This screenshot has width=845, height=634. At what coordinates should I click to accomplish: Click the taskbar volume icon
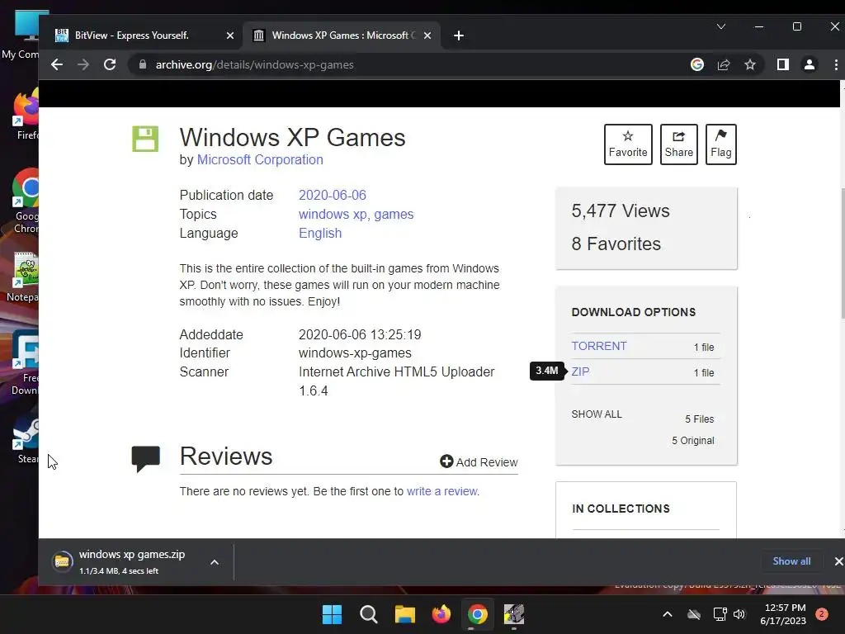pyautogui.click(x=739, y=614)
